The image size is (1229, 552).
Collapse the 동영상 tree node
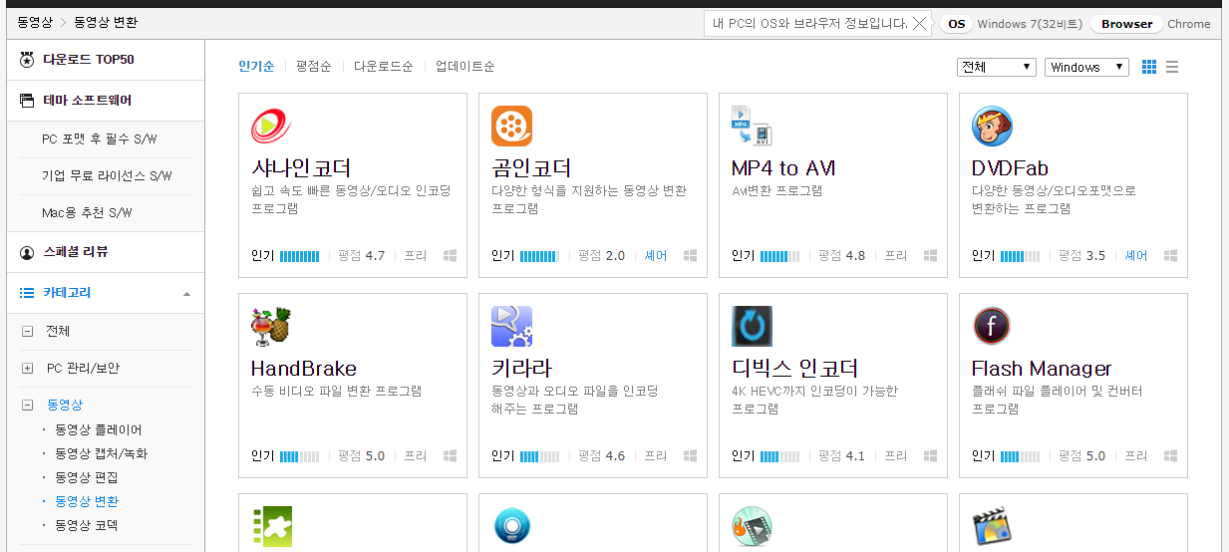click(27, 406)
